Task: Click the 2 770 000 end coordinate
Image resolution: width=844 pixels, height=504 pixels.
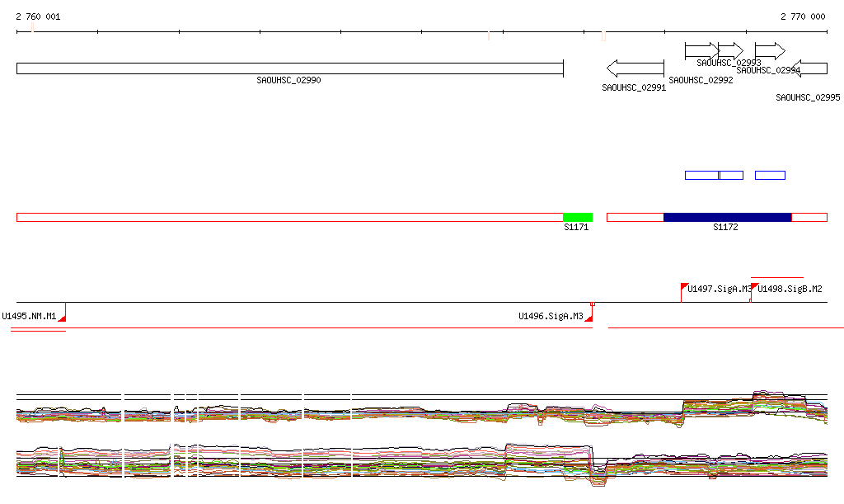Action: 803,16
